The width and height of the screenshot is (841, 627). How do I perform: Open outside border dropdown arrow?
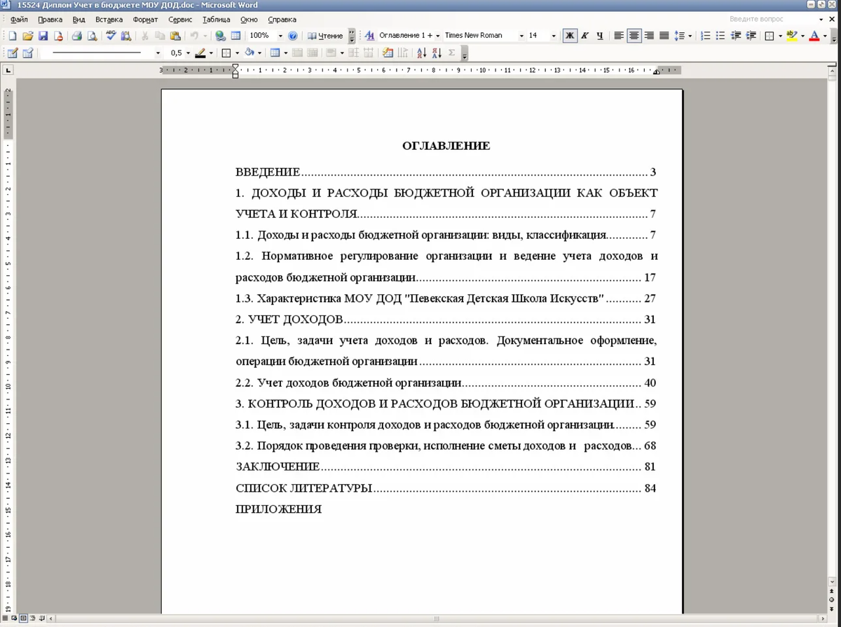click(780, 36)
